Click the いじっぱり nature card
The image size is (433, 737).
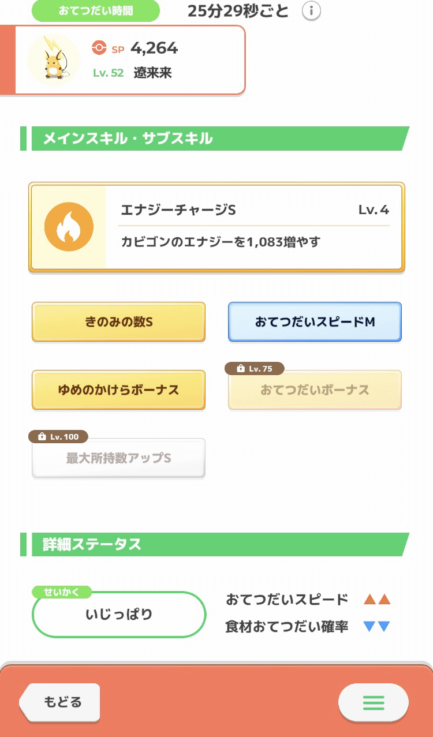[119, 615]
